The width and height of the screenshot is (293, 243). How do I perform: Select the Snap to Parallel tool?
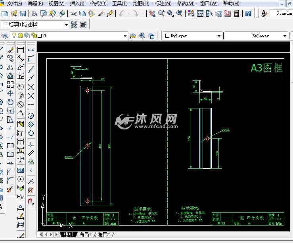point(31,153)
